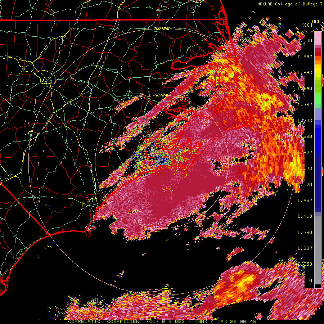The width and height of the screenshot is (324, 324).
Task: Click the 0.520 legend value
Action: tap(305, 185)
